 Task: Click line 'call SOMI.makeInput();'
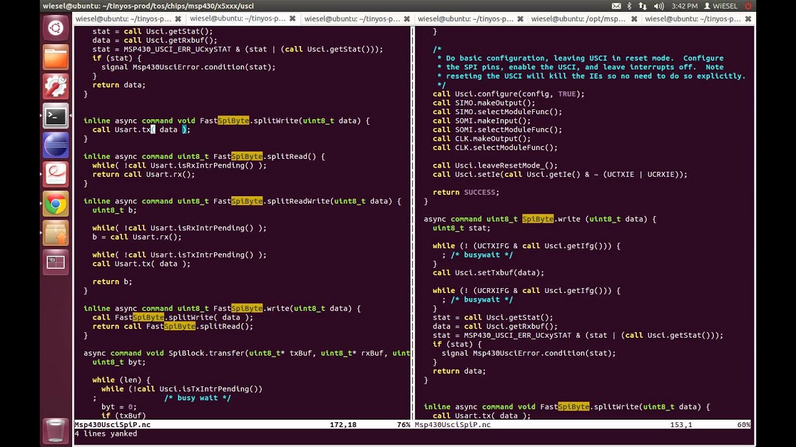tap(482, 121)
